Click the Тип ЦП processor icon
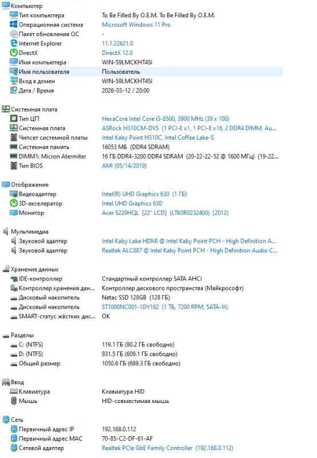 point(13,119)
